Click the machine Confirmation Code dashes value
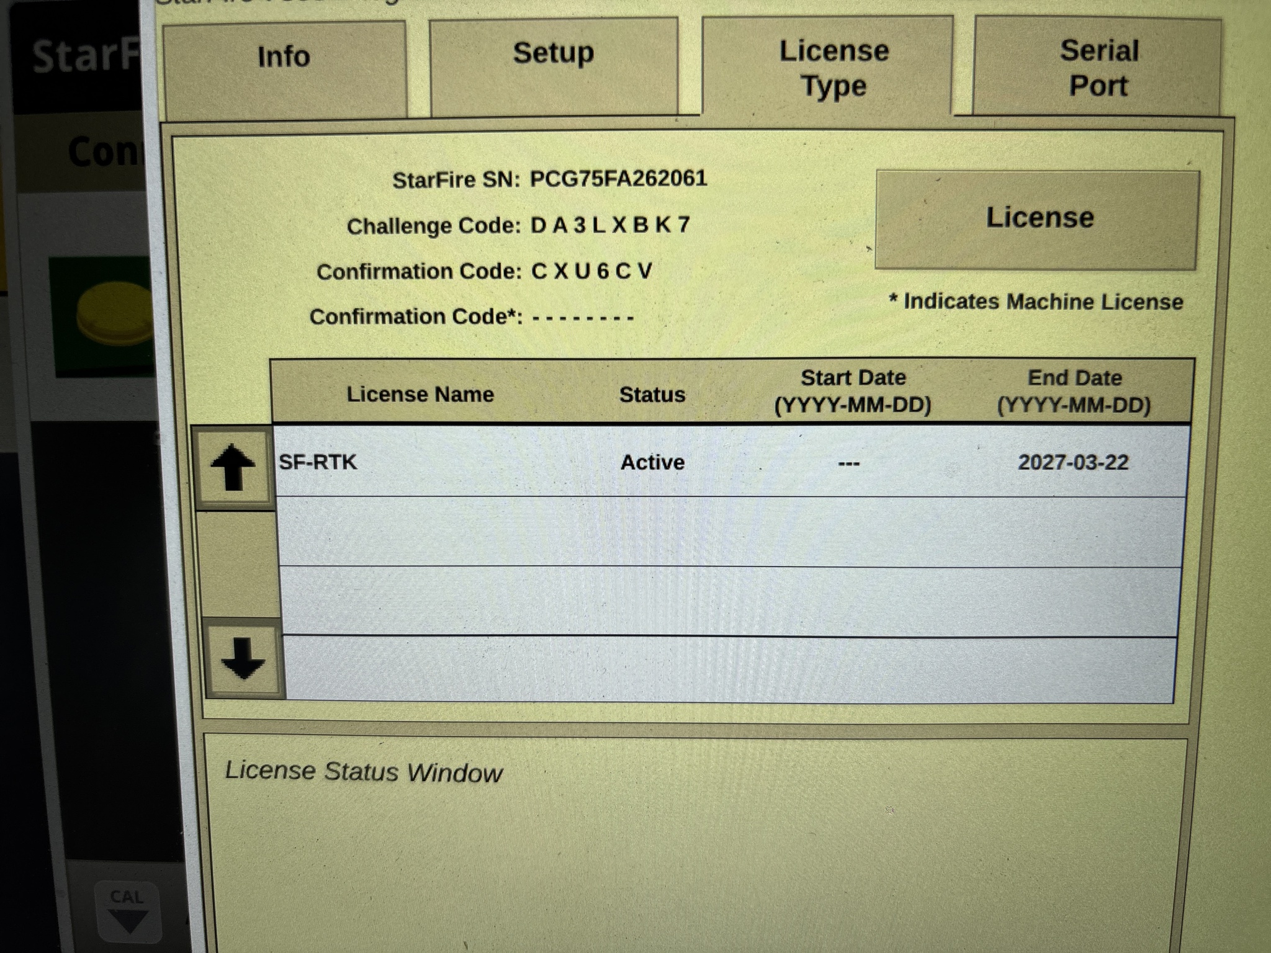Screen dimensions: 1271x953 click(583, 318)
